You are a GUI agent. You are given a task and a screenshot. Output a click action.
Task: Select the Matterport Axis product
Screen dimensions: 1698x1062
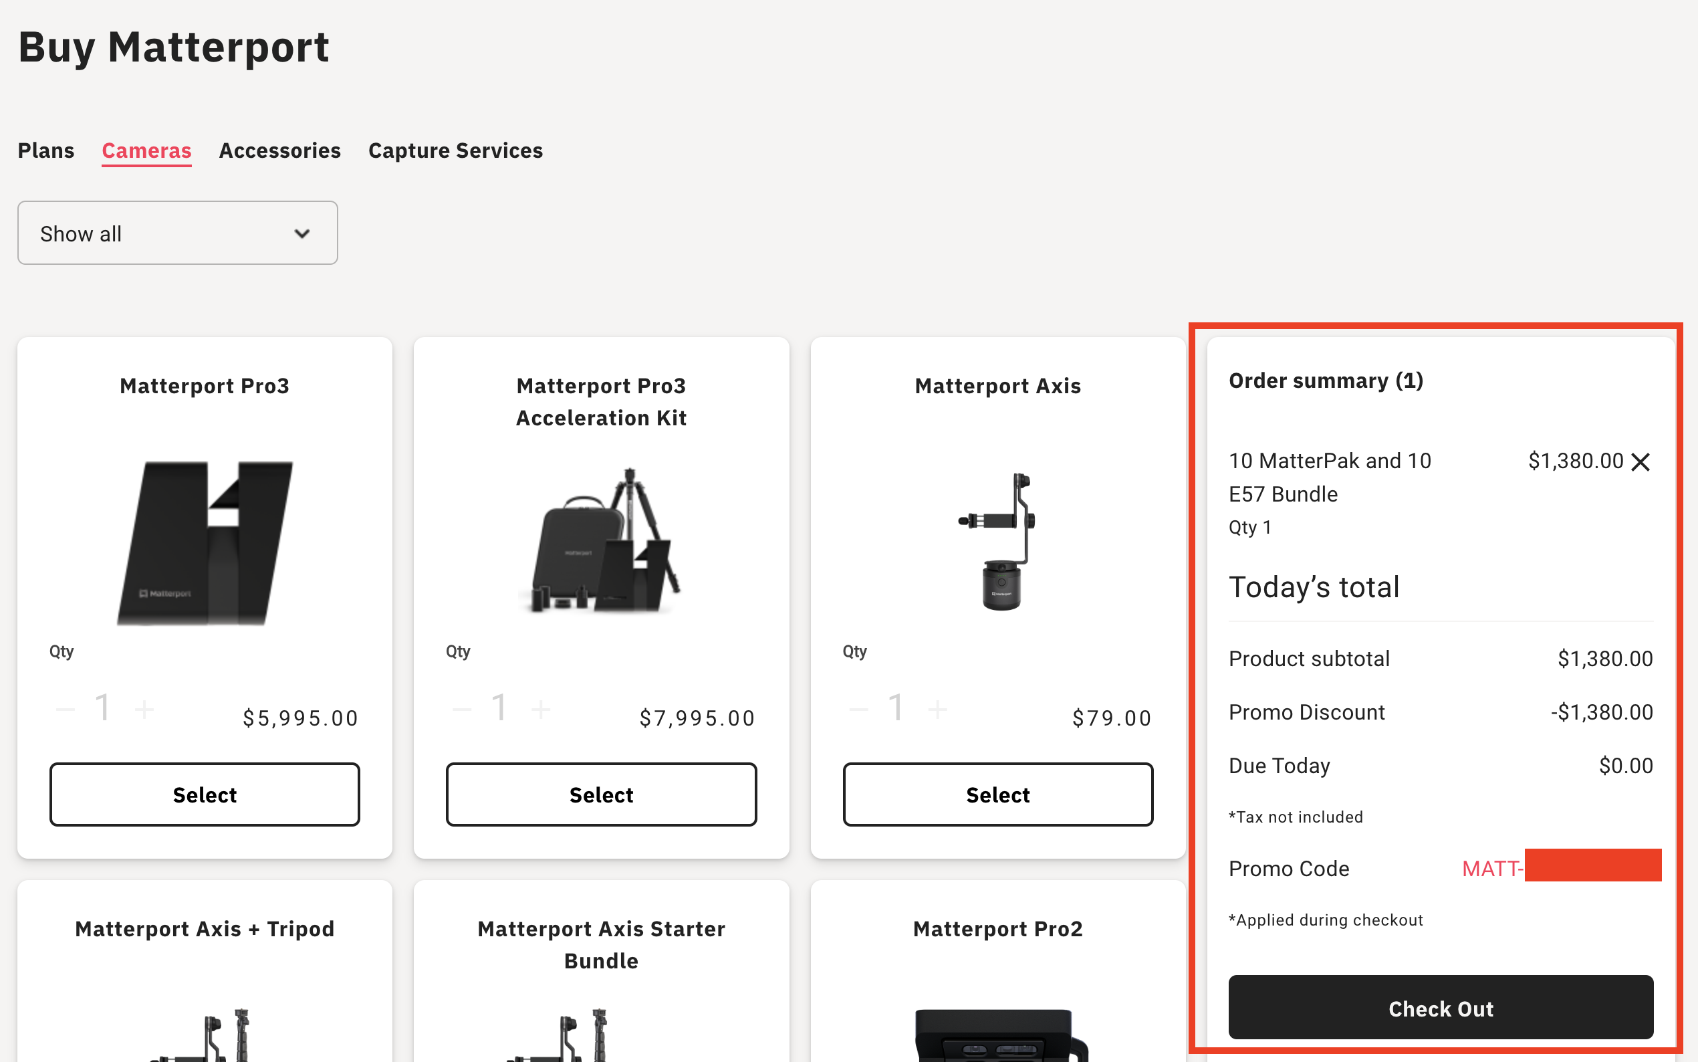997,794
